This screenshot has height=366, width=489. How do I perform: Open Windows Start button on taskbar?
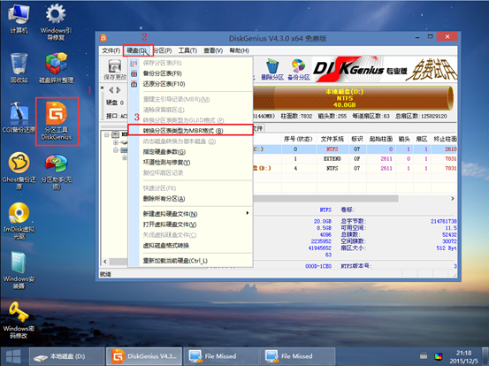pyautogui.click(x=13, y=356)
